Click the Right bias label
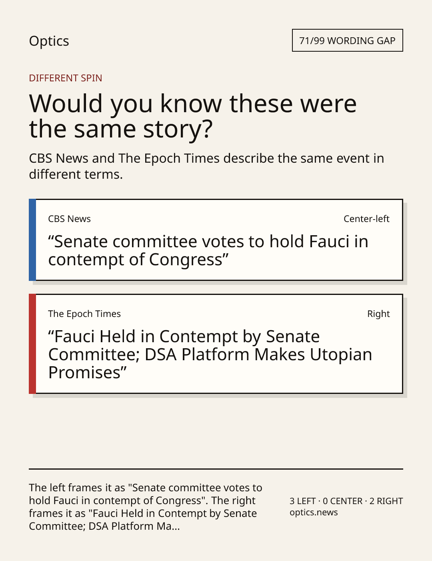This screenshot has width=432, height=561. (x=378, y=314)
